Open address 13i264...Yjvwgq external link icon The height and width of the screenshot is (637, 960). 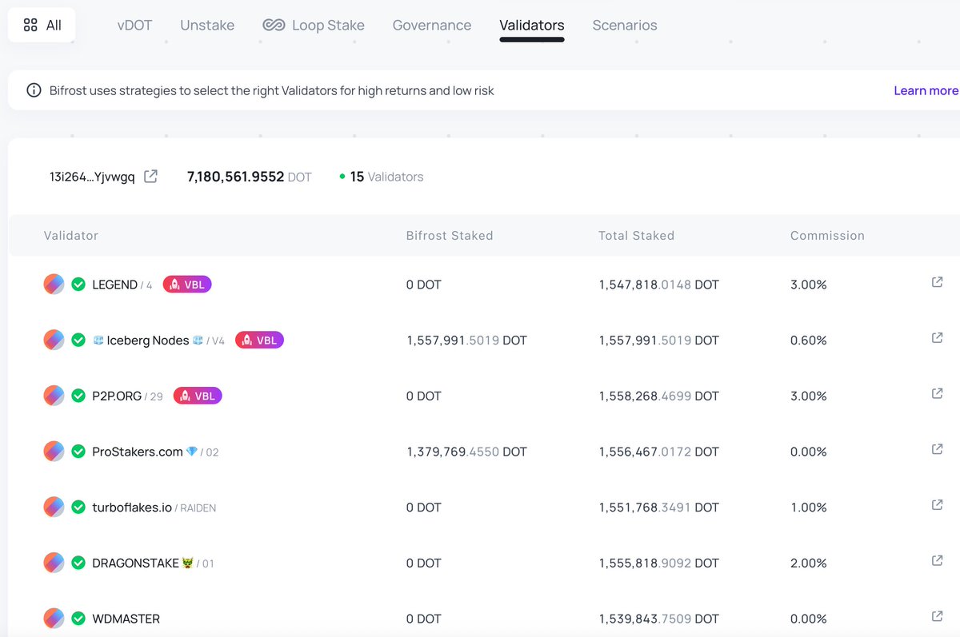pyautogui.click(x=150, y=177)
